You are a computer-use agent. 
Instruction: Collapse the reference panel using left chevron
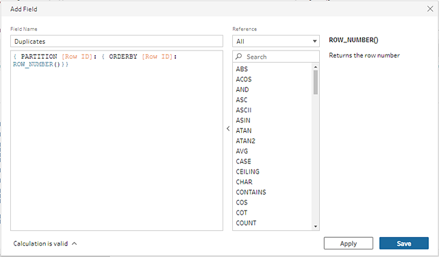(x=228, y=128)
